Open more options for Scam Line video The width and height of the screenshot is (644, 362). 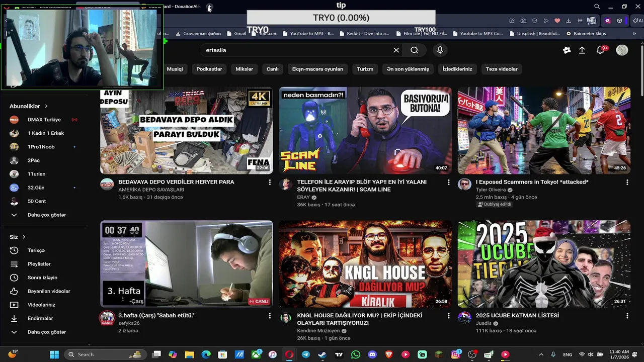coord(448,182)
